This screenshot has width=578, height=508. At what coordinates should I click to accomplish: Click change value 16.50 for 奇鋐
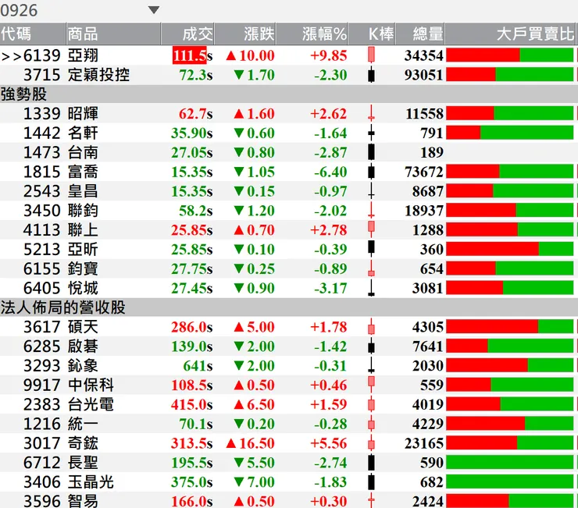point(257,443)
